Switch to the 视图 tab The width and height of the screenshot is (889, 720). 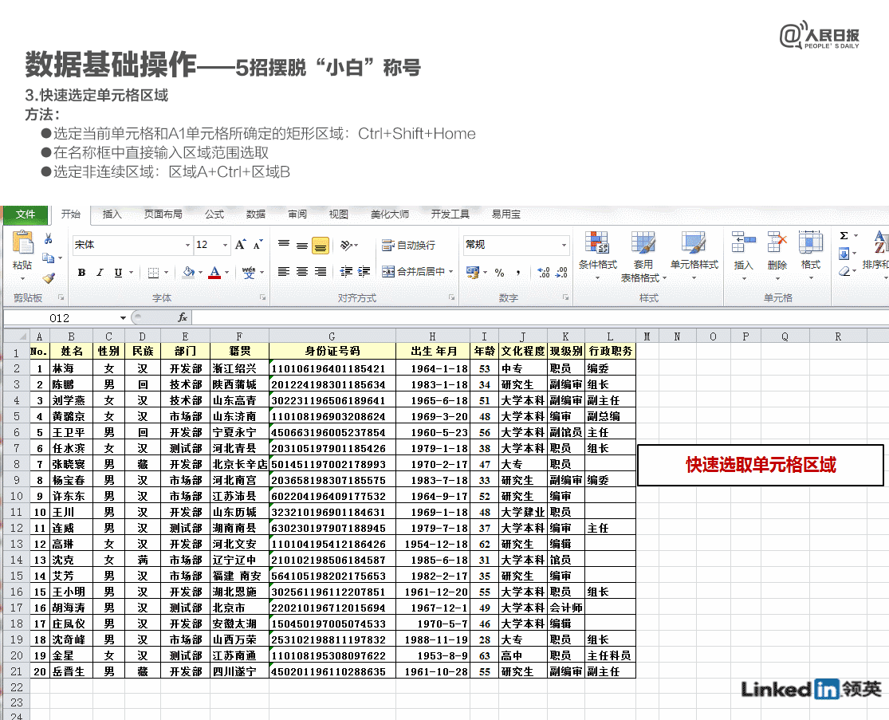click(339, 214)
